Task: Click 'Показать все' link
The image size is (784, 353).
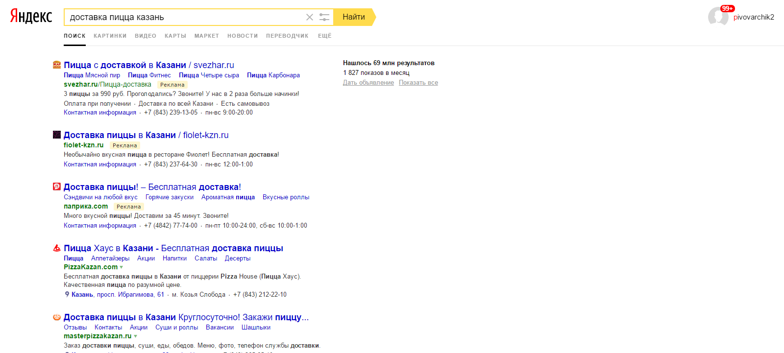Action: [x=418, y=82]
